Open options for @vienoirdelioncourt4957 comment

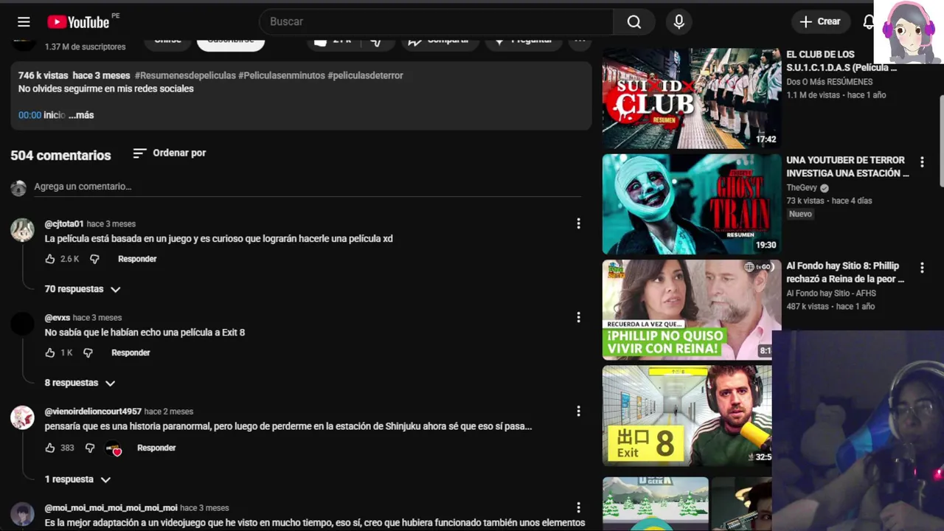[x=578, y=411]
